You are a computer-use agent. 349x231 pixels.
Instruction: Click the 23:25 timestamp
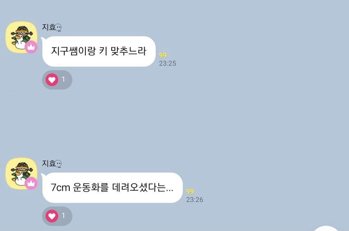point(167,63)
